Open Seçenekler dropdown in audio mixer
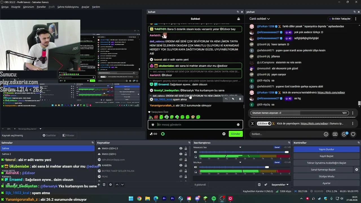The image size is (361, 203). click(280, 185)
